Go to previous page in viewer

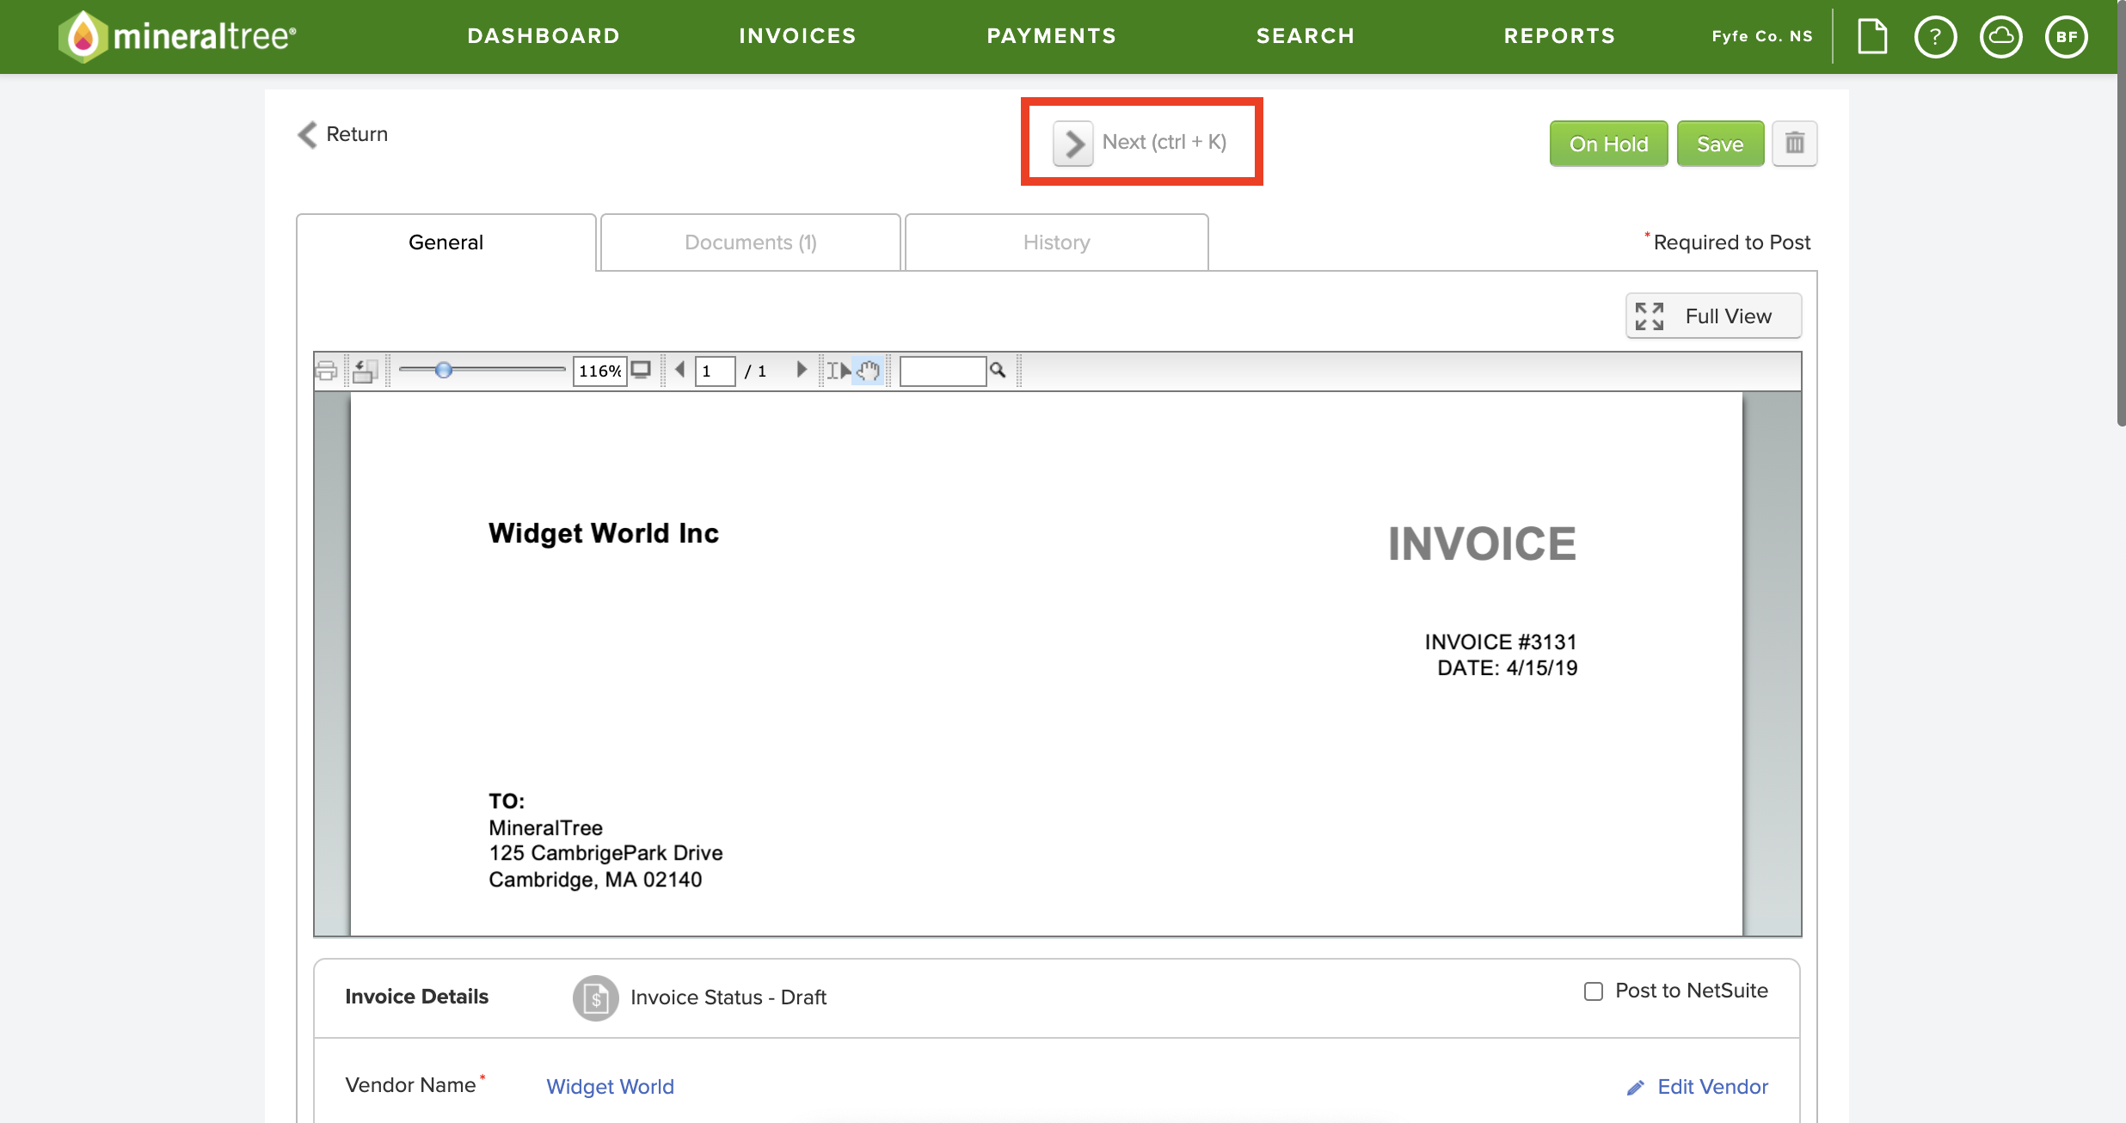point(680,370)
